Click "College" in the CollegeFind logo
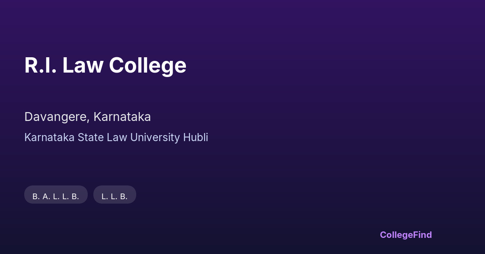The width and height of the screenshot is (485, 254). (396, 235)
